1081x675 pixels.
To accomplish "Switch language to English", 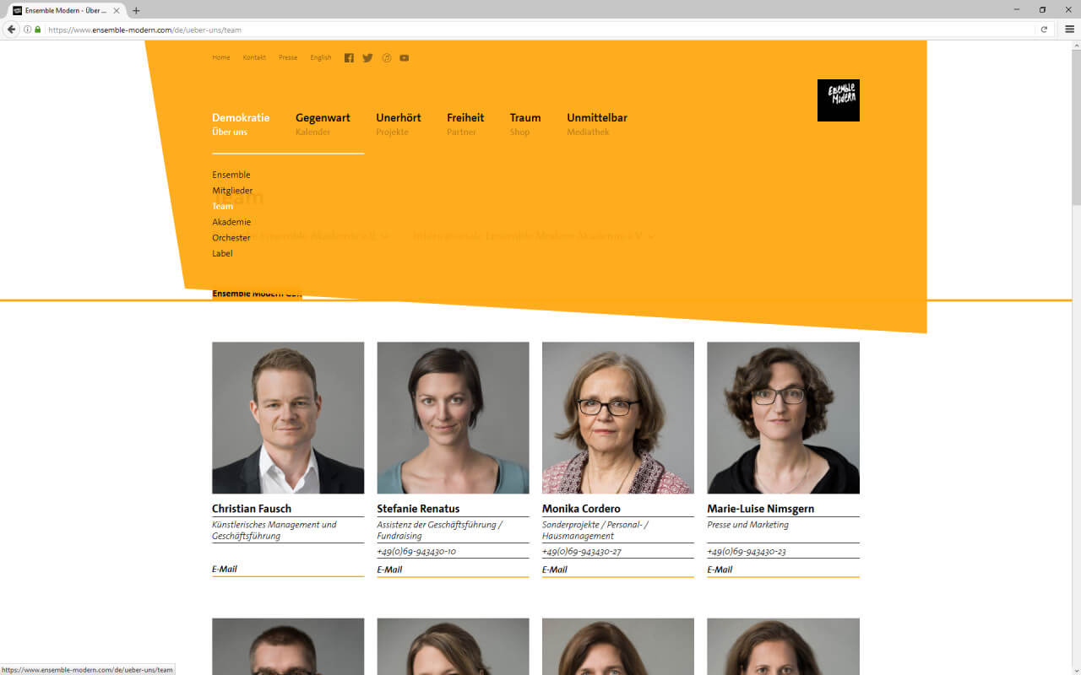I will pos(321,57).
